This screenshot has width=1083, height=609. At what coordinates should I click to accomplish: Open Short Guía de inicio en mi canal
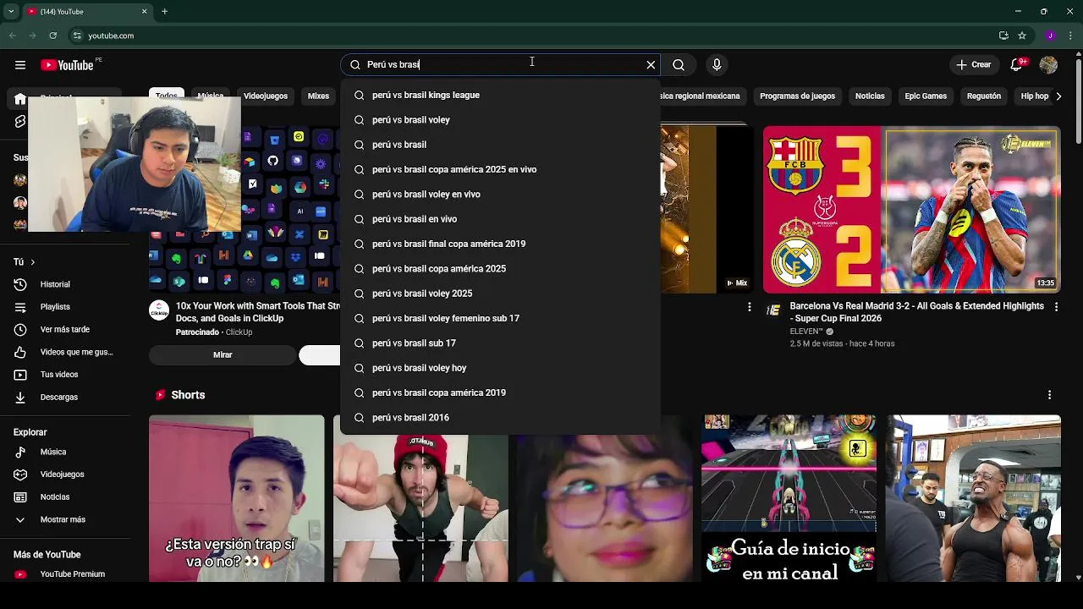pos(789,498)
